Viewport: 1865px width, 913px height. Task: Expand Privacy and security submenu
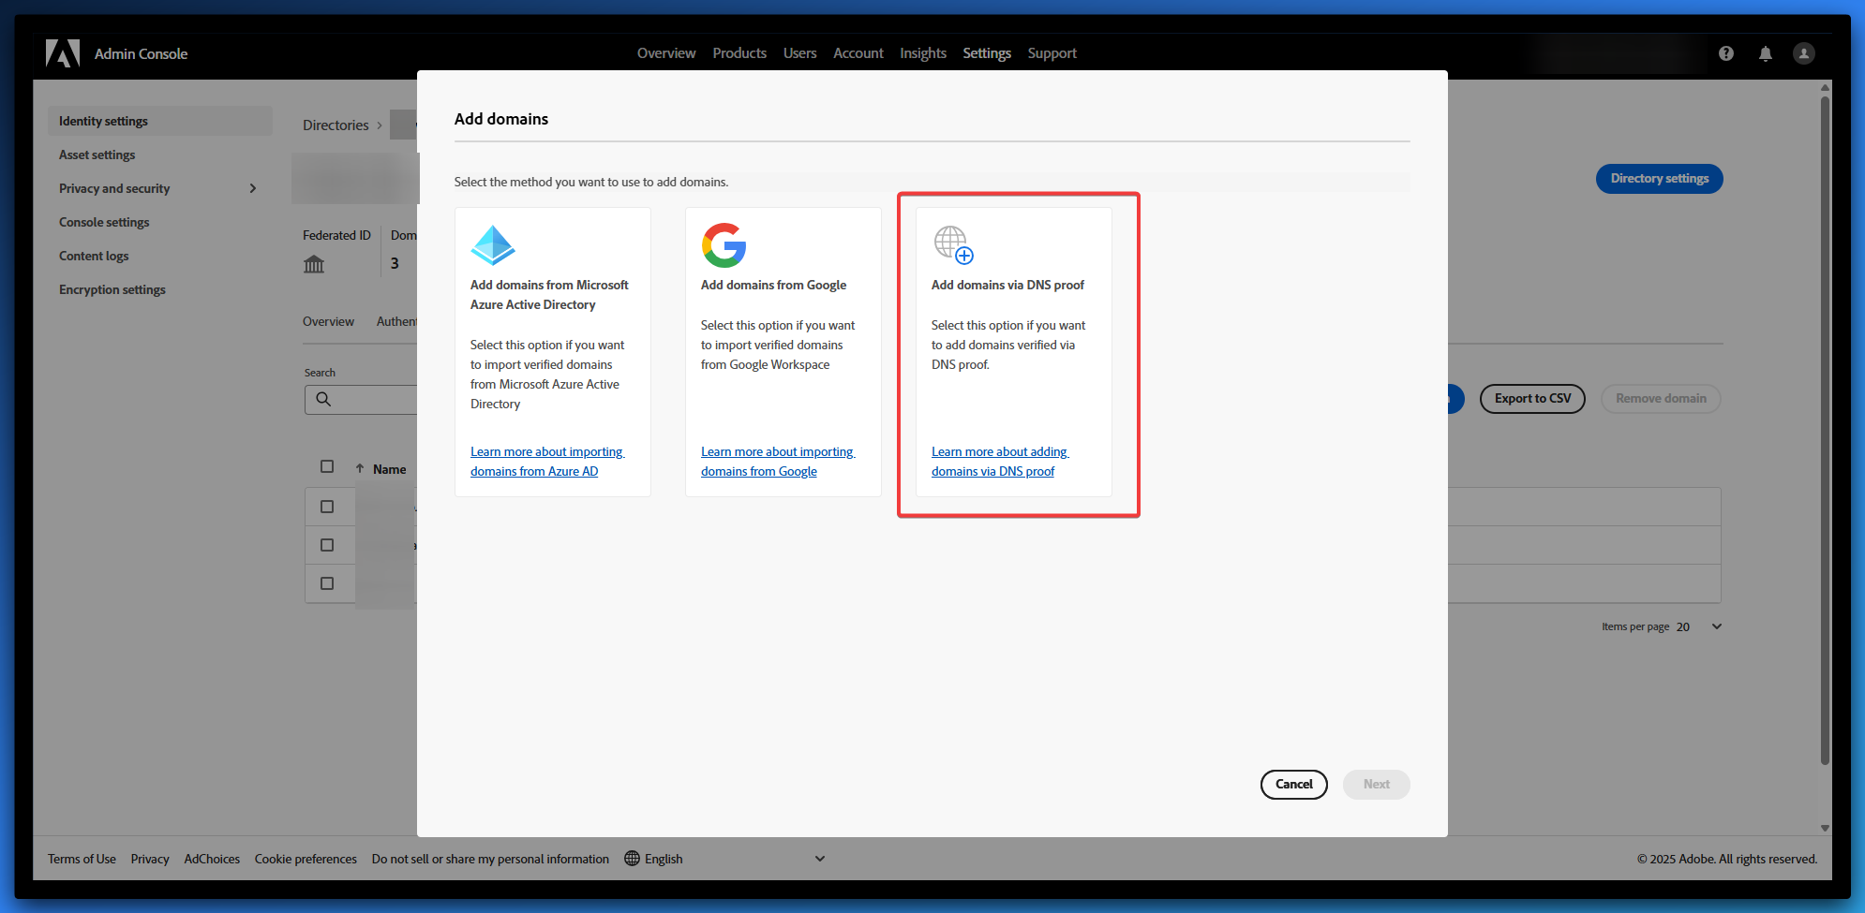(252, 188)
